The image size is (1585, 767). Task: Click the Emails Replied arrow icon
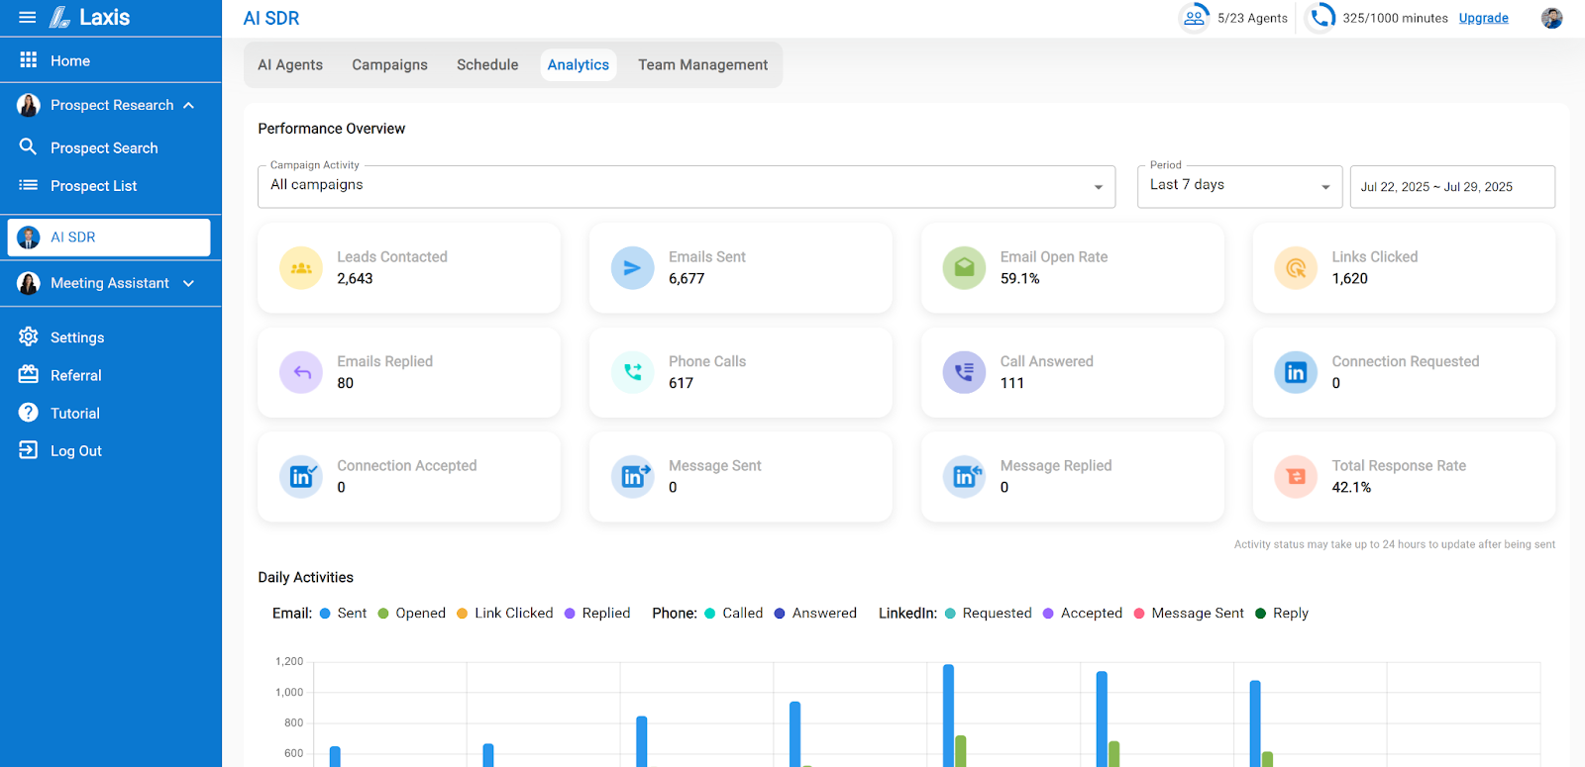(301, 372)
